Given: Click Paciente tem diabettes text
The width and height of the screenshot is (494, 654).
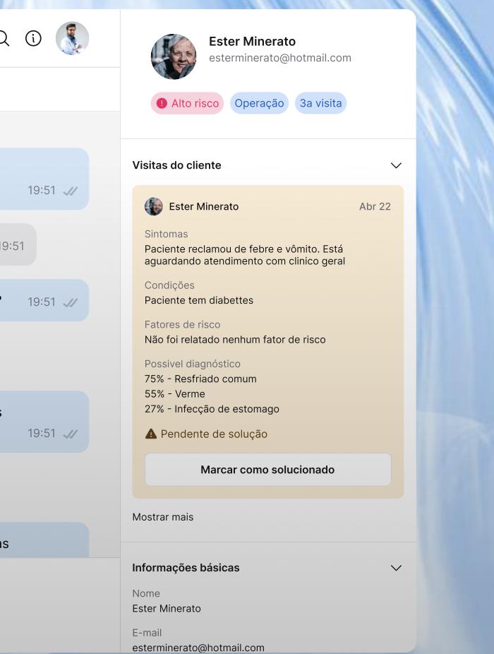Looking at the screenshot, I should point(199,300).
